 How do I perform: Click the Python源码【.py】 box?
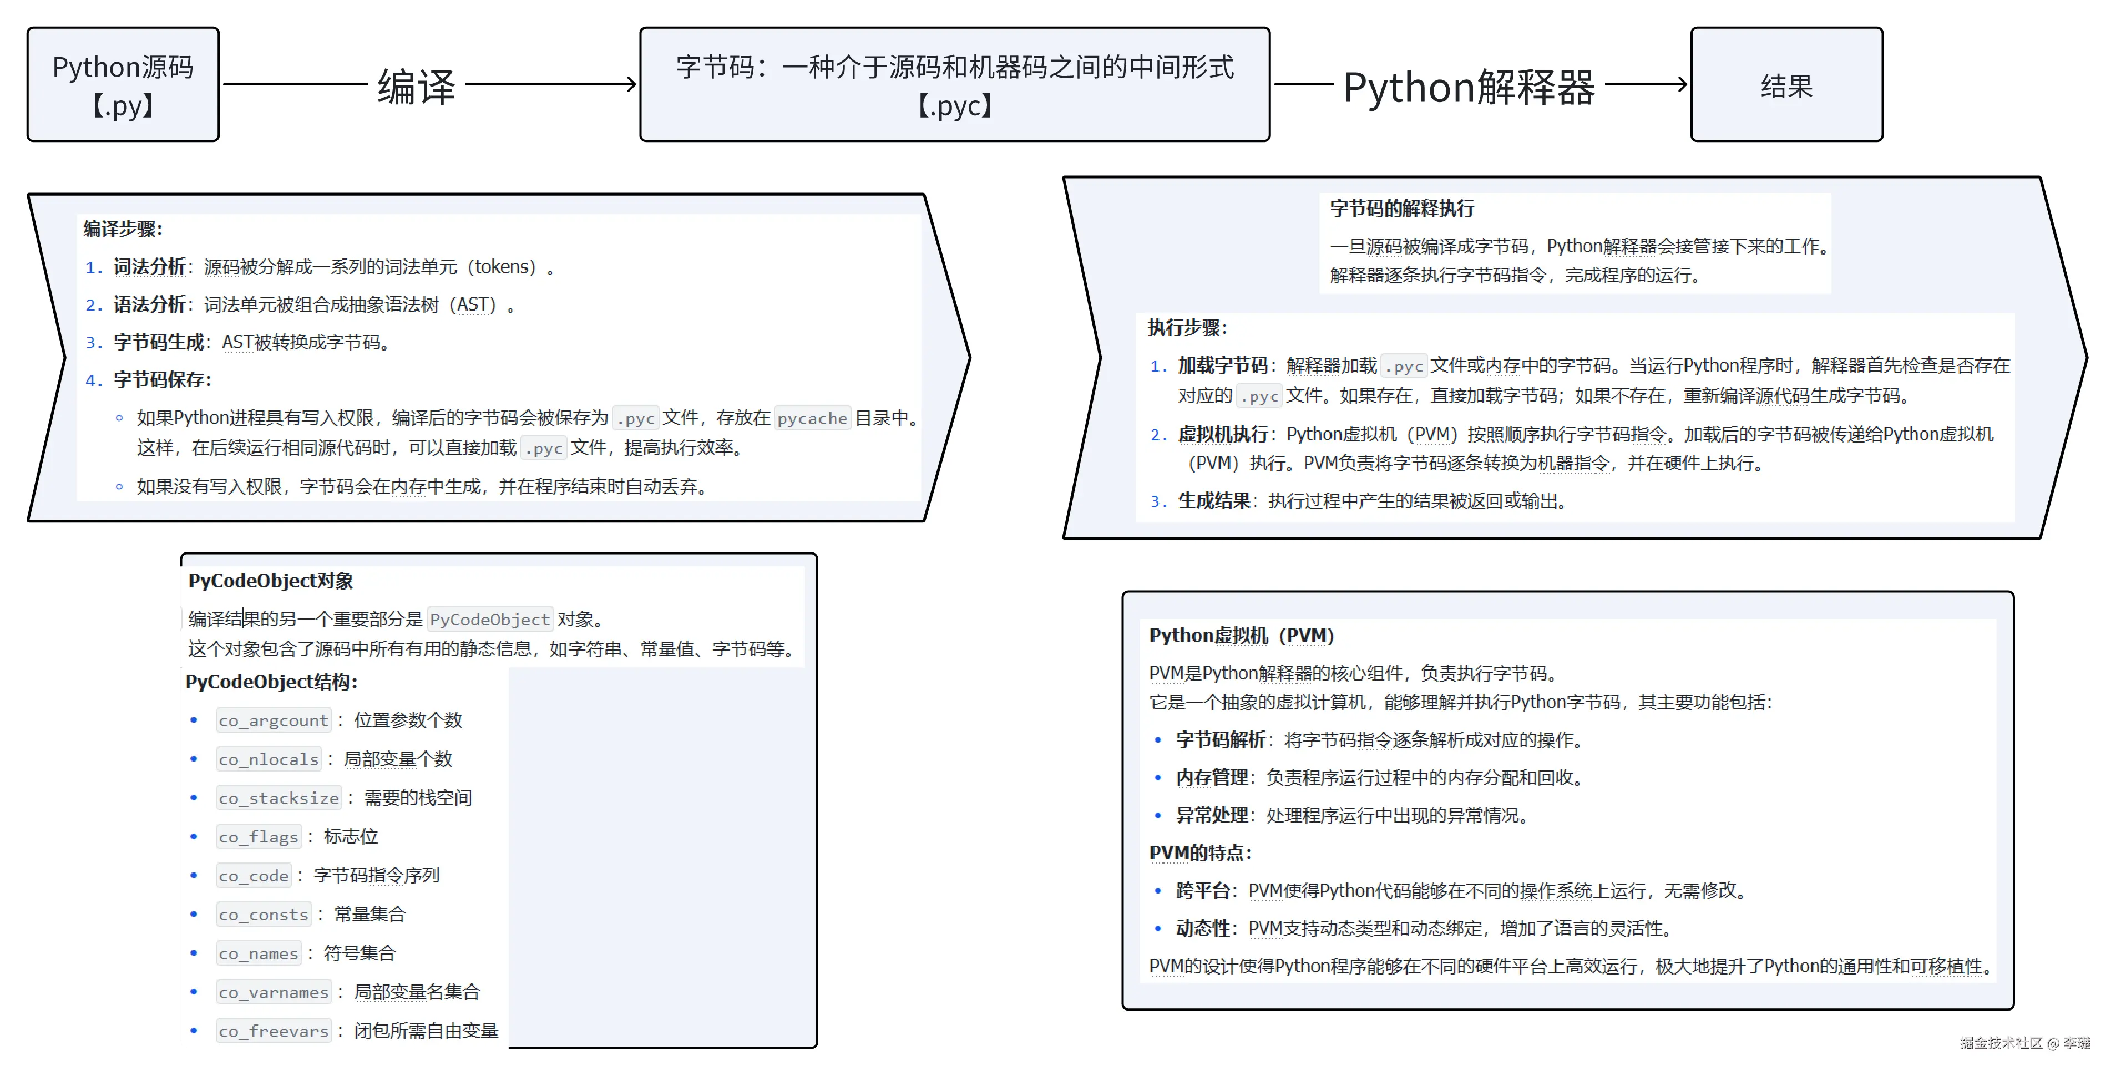coord(123,85)
